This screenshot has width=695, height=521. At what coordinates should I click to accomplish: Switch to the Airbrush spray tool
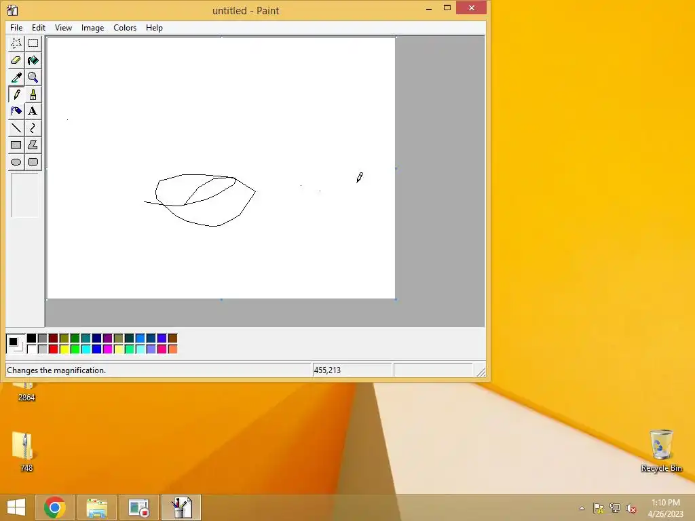(16, 111)
